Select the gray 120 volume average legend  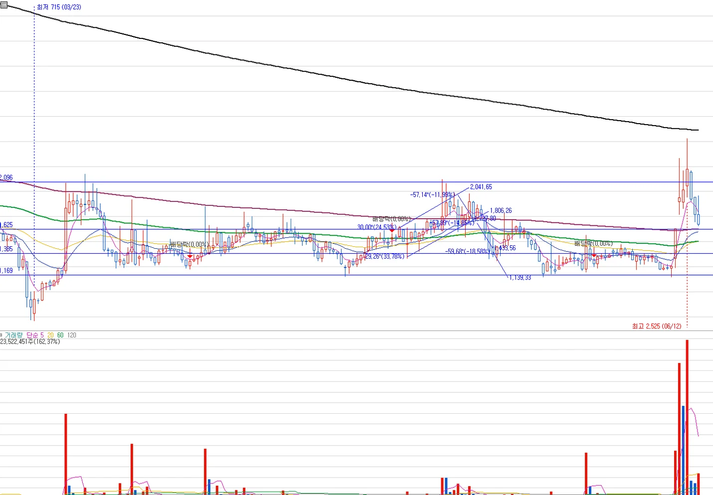[x=72, y=335]
